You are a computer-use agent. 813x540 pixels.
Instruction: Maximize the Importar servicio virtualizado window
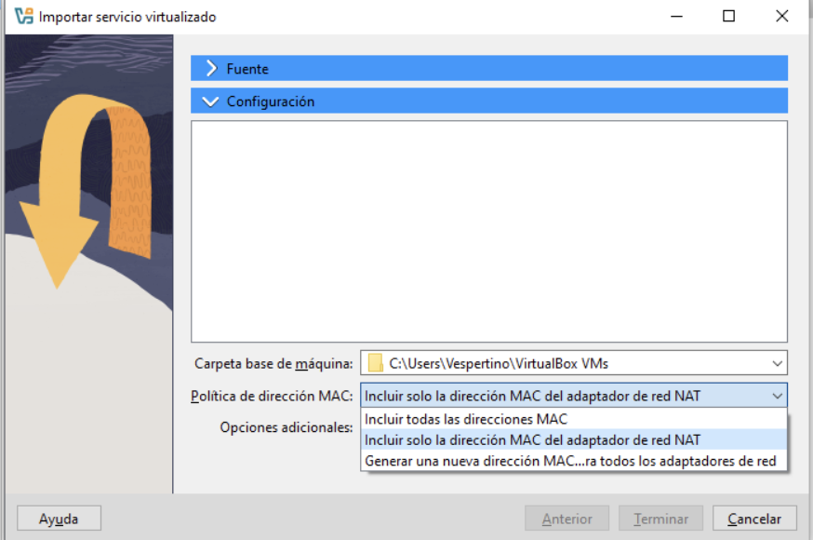point(728,16)
